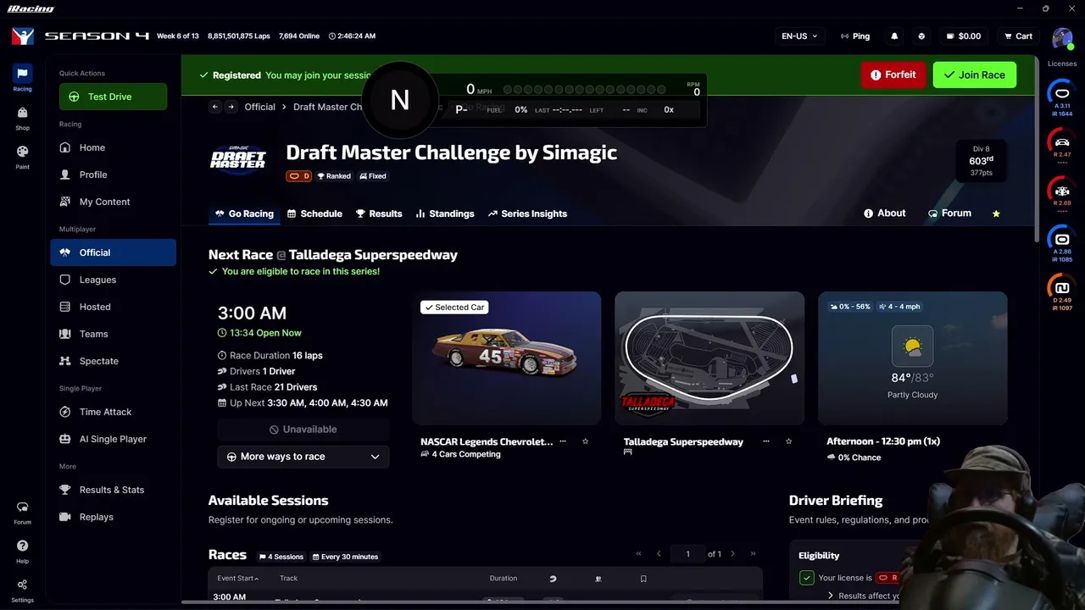Click the red Forfeit button
1085x610 pixels.
893,75
